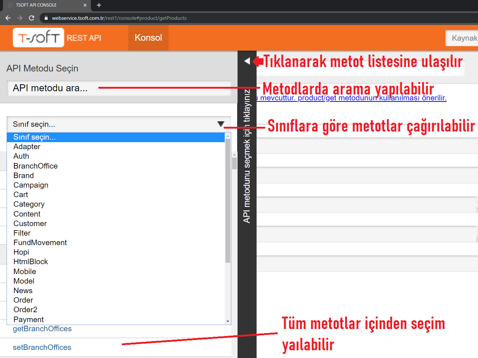Pick Order in class list
The height and width of the screenshot is (358, 478).
point(116,300)
